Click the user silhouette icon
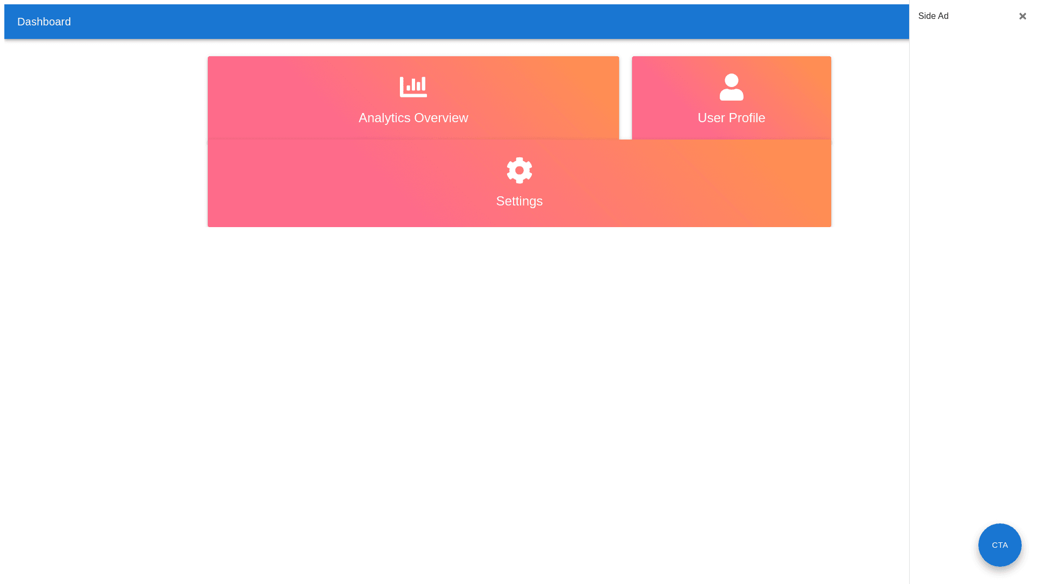Screen dimensions: 1039x584 point(731,87)
